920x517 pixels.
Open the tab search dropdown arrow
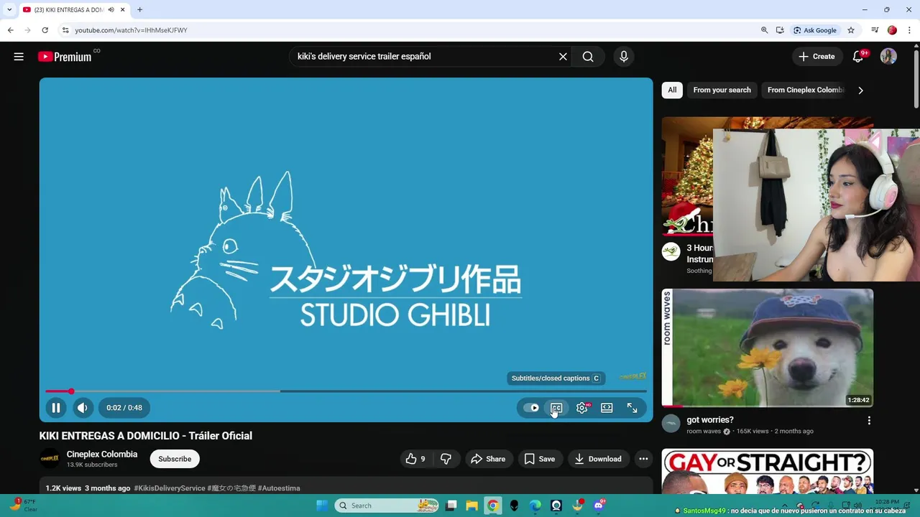coord(9,10)
